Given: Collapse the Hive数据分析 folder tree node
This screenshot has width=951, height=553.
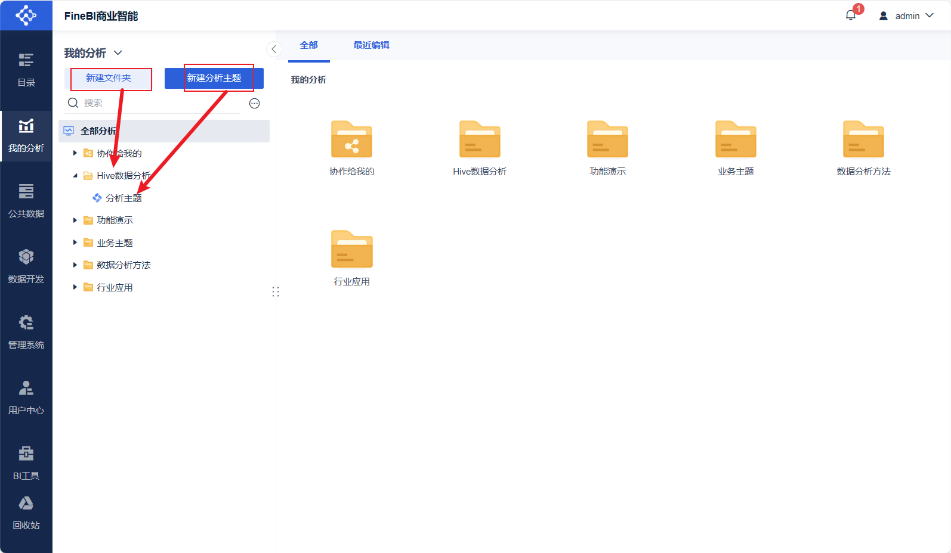Looking at the screenshot, I should [75, 176].
